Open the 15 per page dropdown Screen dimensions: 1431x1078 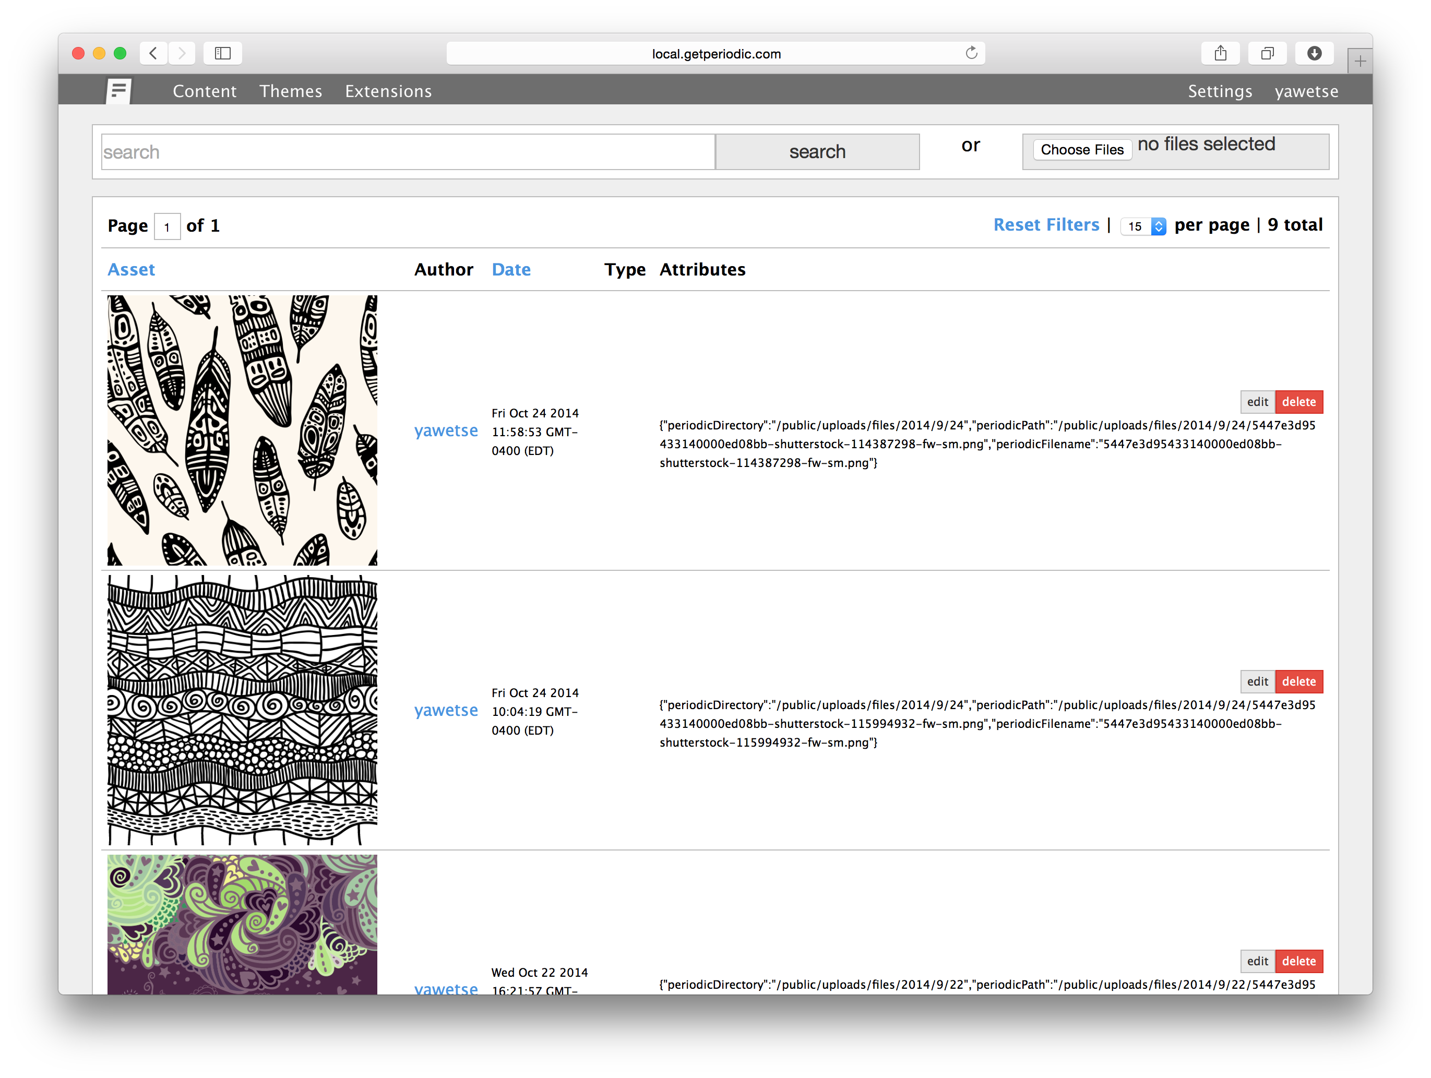point(1143,226)
